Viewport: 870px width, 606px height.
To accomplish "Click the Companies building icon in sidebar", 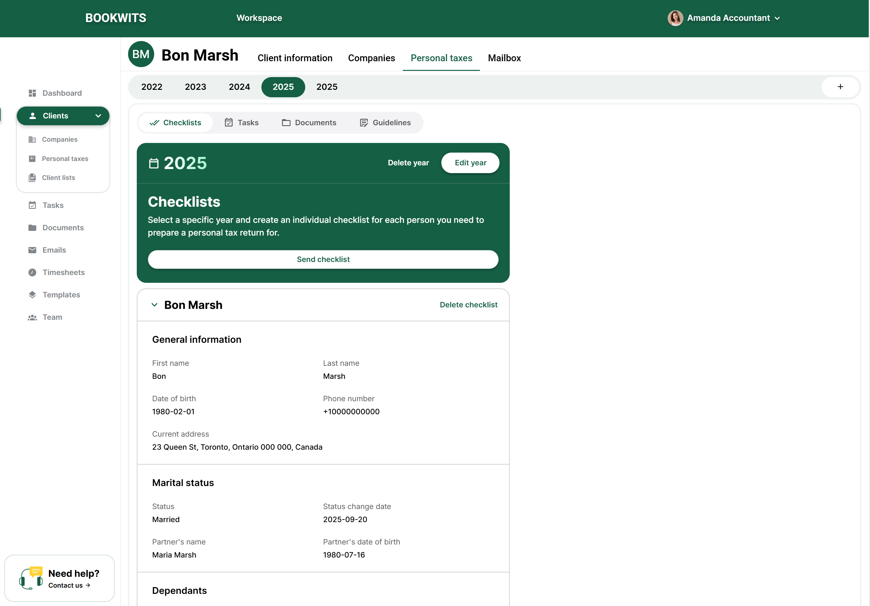I will 32,139.
